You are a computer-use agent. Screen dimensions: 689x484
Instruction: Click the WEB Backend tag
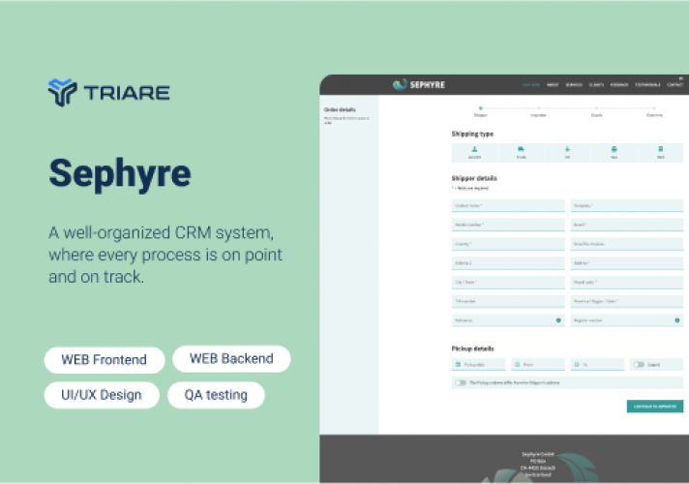click(x=231, y=359)
